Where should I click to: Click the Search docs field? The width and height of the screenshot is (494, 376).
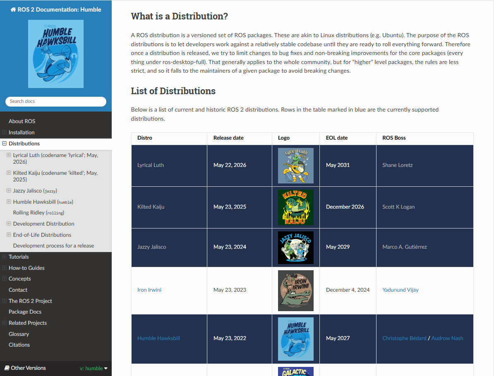click(56, 101)
